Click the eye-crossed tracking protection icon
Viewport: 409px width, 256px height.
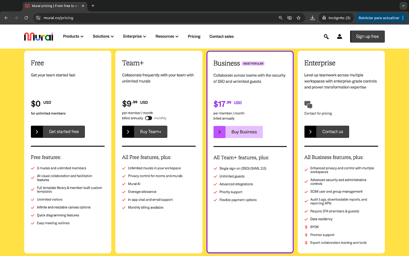(x=290, y=18)
